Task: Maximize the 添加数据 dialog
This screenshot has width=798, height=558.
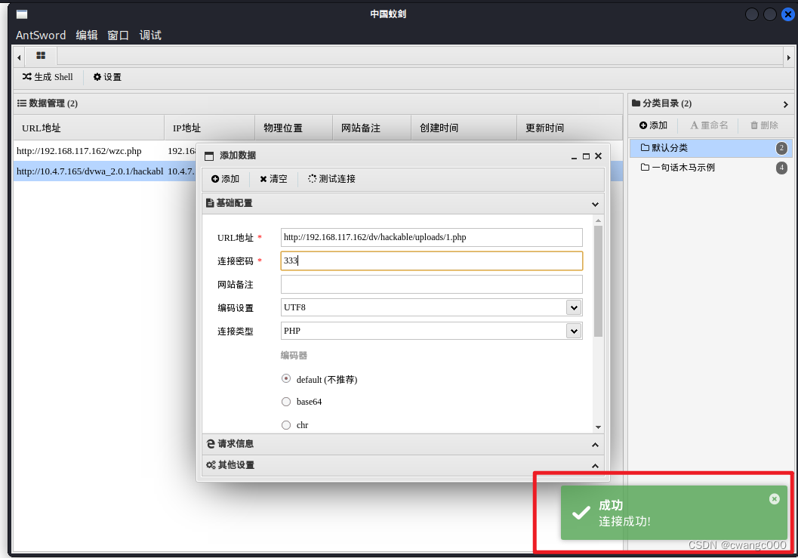Action: (587, 156)
